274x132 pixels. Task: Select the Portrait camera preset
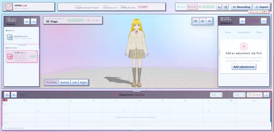[65, 82]
